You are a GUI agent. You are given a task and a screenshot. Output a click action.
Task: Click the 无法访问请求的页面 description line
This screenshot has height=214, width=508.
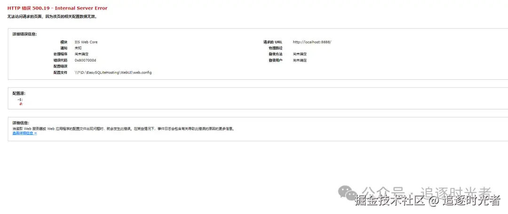click(x=52, y=16)
